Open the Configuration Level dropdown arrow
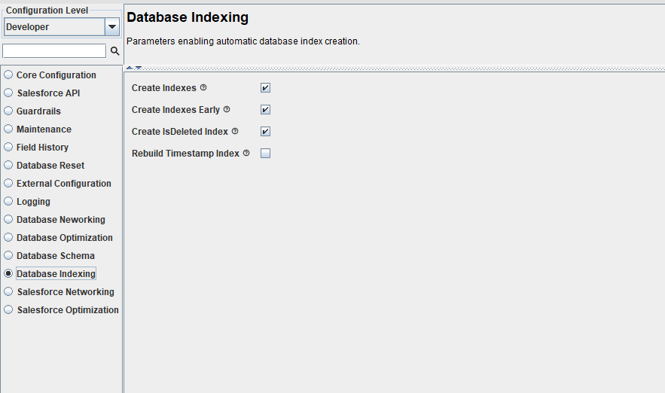The width and height of the screenshot is (665, 393). [x=112, y=26]
